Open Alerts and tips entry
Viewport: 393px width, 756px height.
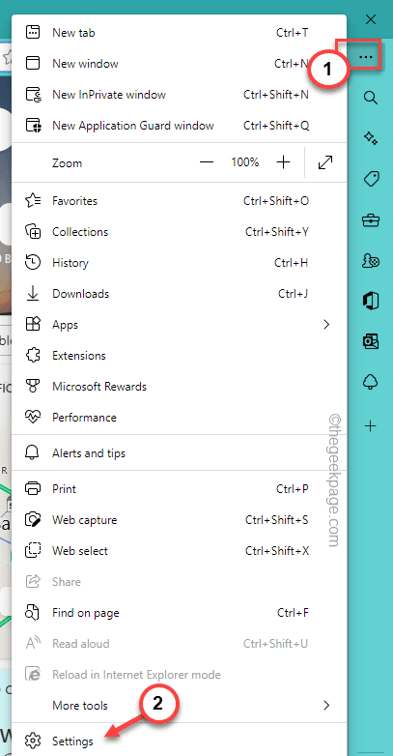180,453
